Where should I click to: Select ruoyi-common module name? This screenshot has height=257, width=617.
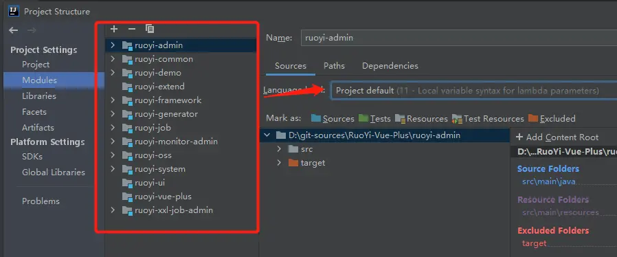tap(164, 59)
